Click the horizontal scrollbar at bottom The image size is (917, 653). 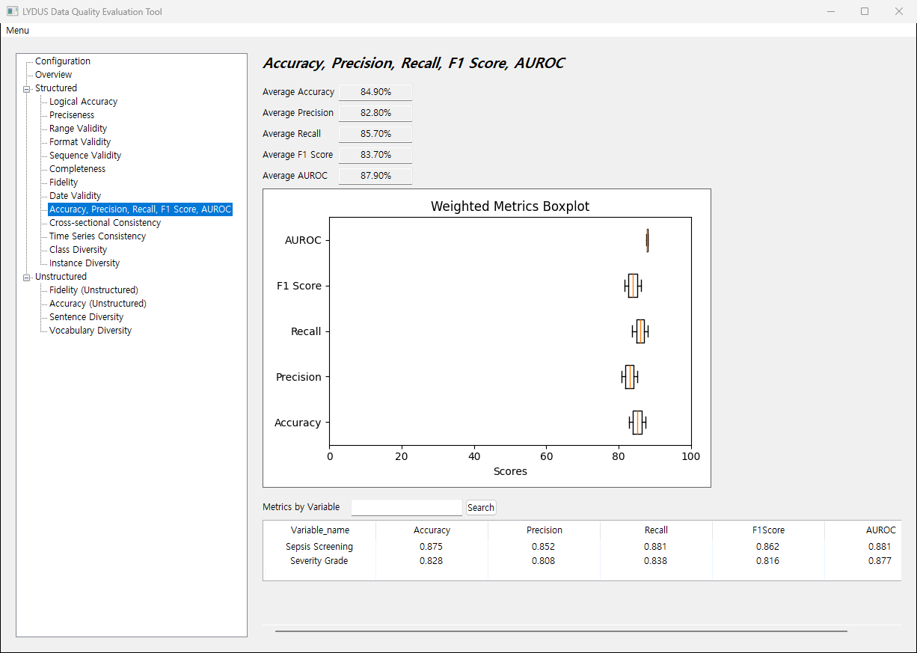click(x=561, y=631)
